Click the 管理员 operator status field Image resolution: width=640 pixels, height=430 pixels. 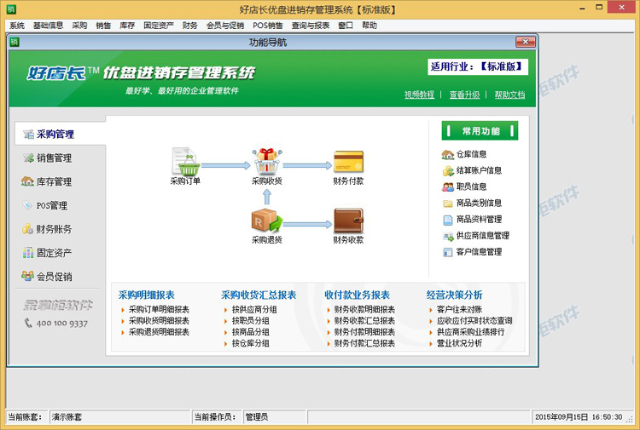[274, 417]
